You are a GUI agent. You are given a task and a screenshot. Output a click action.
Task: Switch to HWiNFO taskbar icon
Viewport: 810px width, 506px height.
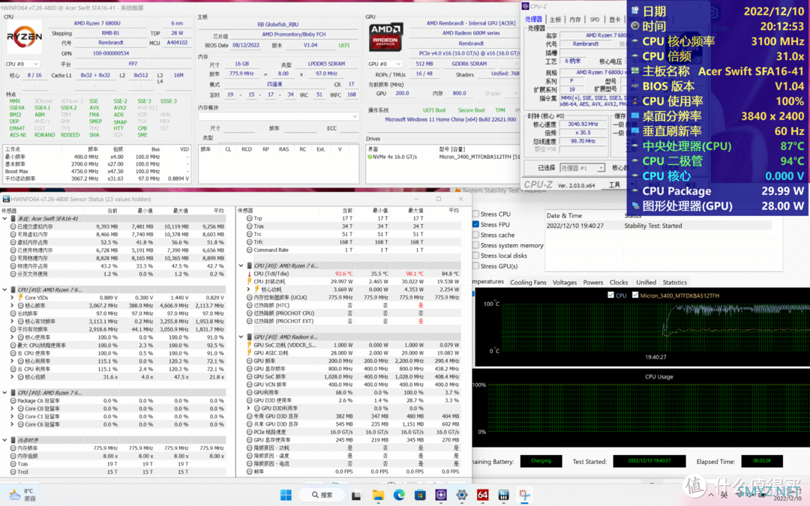pyautogui.click(x=504, y=496)
